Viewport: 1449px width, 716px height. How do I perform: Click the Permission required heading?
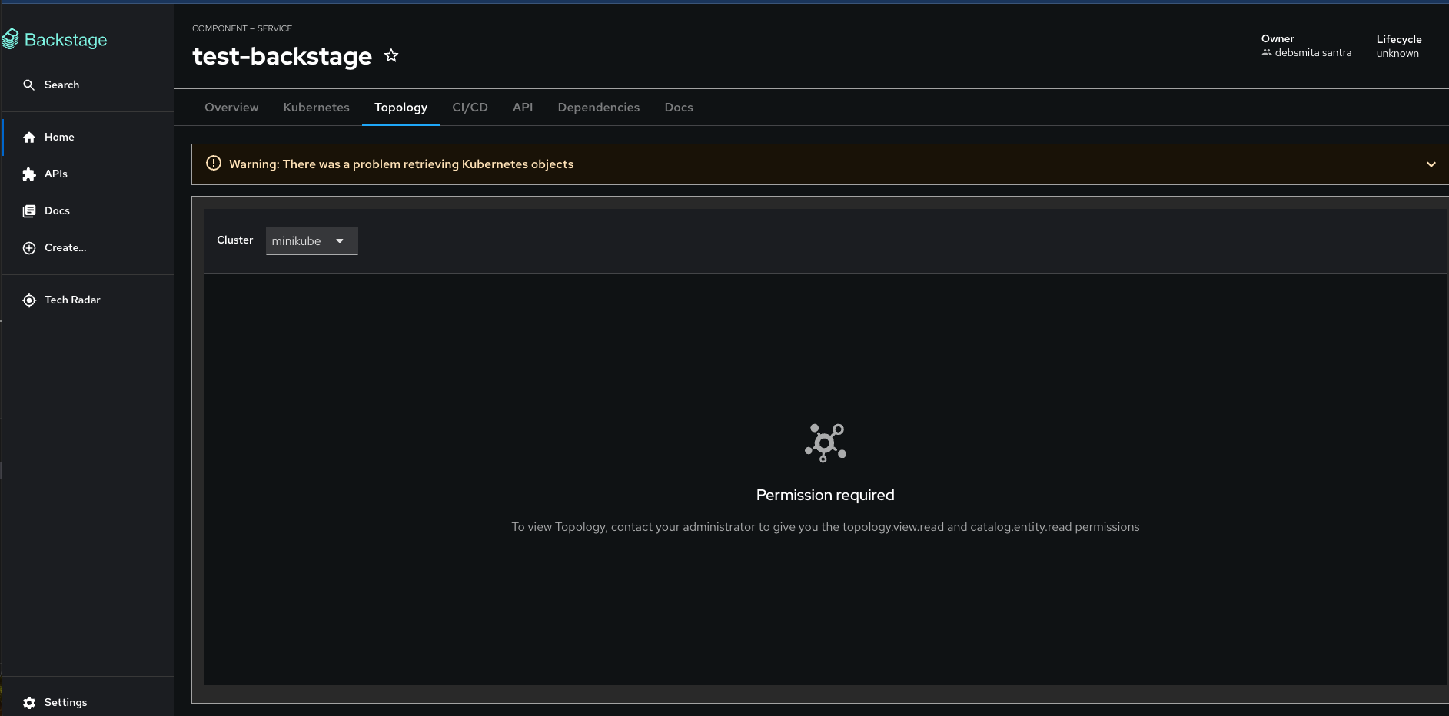click(x=826, y=496)
